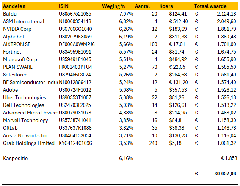The height and width of the screenshot is (186, 240).
Task: Select the NVIDIA Corp cell
Action: click(x=18, y=29)
